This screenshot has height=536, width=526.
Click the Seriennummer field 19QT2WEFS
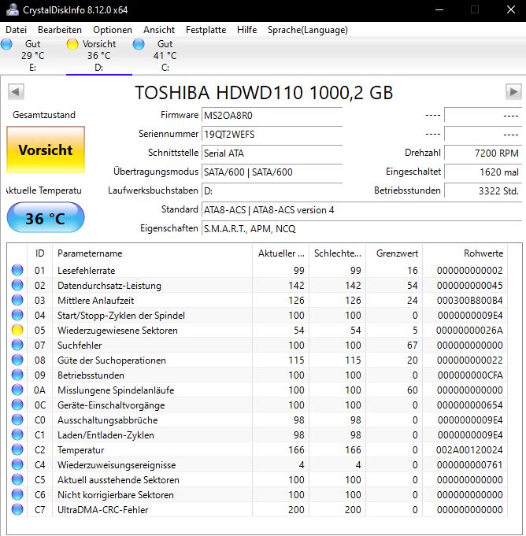[x=272, y=134]
